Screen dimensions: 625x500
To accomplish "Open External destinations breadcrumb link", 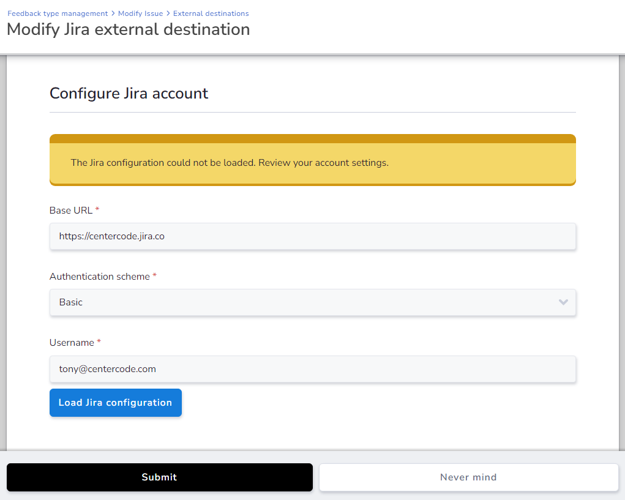I will tap(211, 13).
